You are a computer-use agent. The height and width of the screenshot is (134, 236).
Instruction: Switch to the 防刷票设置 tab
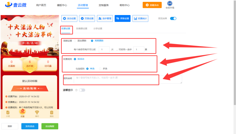(x=81, y=28)
